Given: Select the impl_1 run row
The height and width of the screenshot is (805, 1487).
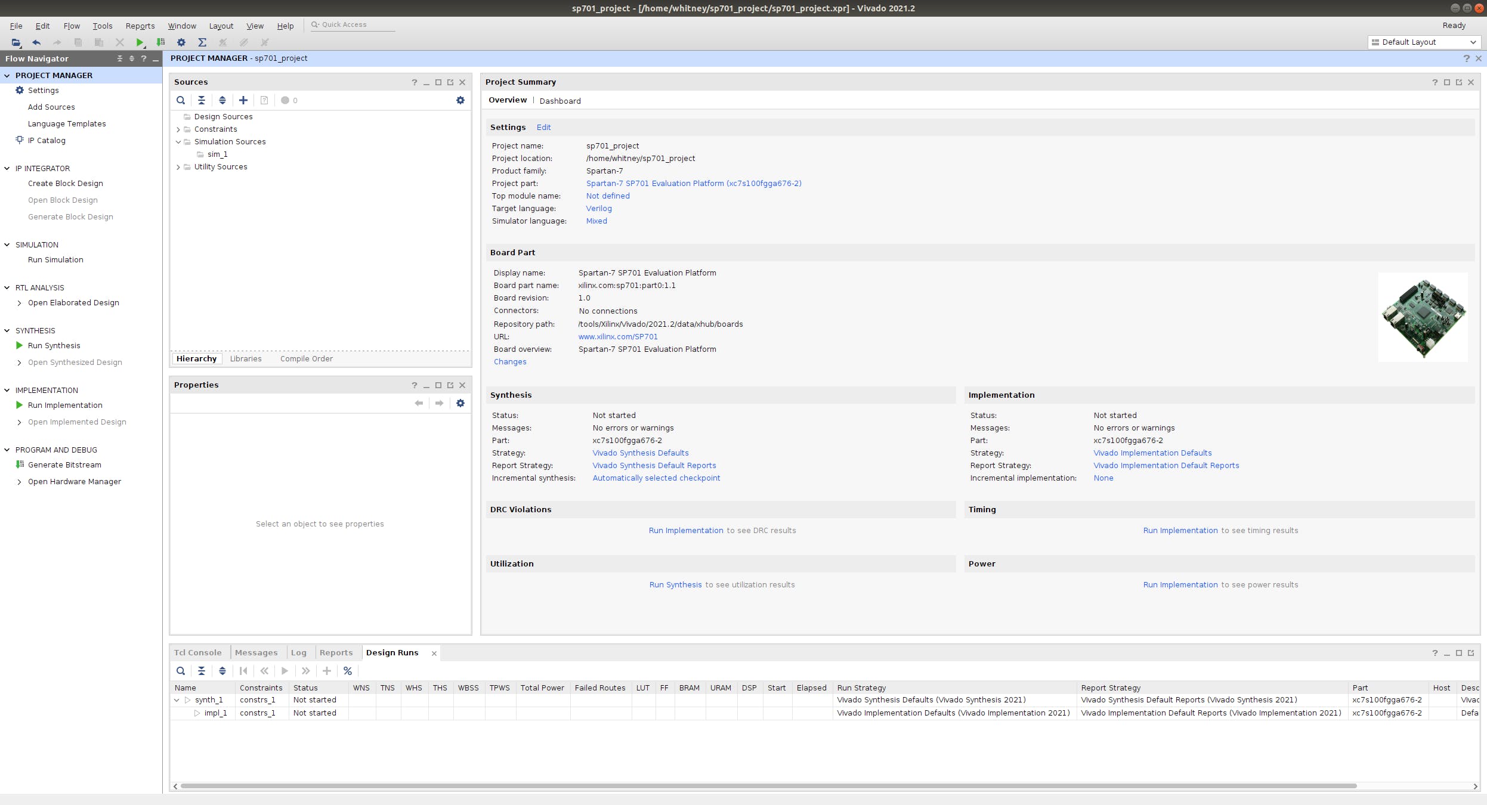Looking at the screenshot, I should coord(824,713).
